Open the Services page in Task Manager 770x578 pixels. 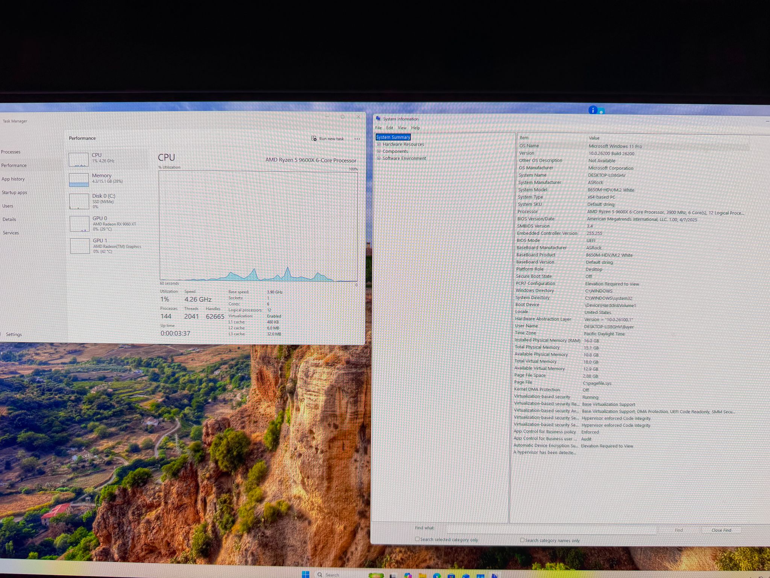(11, 233)
